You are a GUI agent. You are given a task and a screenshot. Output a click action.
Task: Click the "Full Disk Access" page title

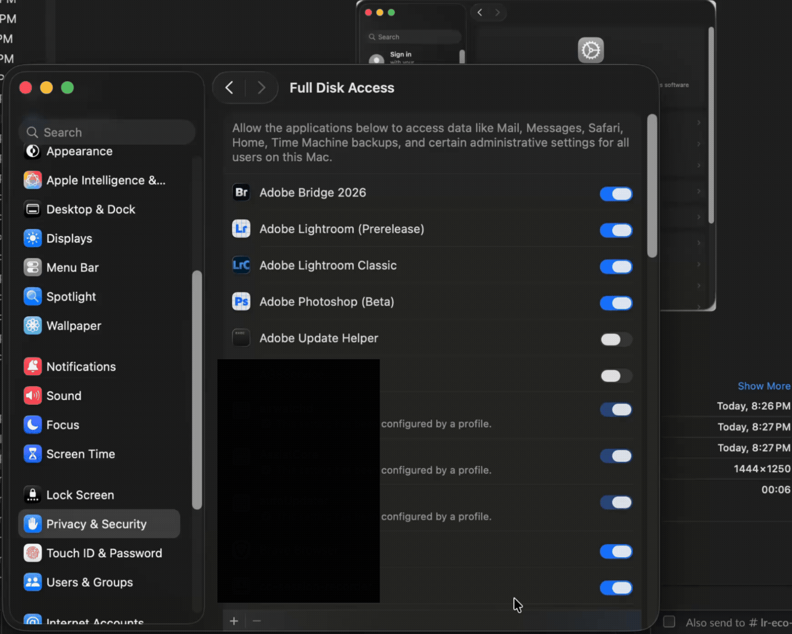[x=342, y=88]
